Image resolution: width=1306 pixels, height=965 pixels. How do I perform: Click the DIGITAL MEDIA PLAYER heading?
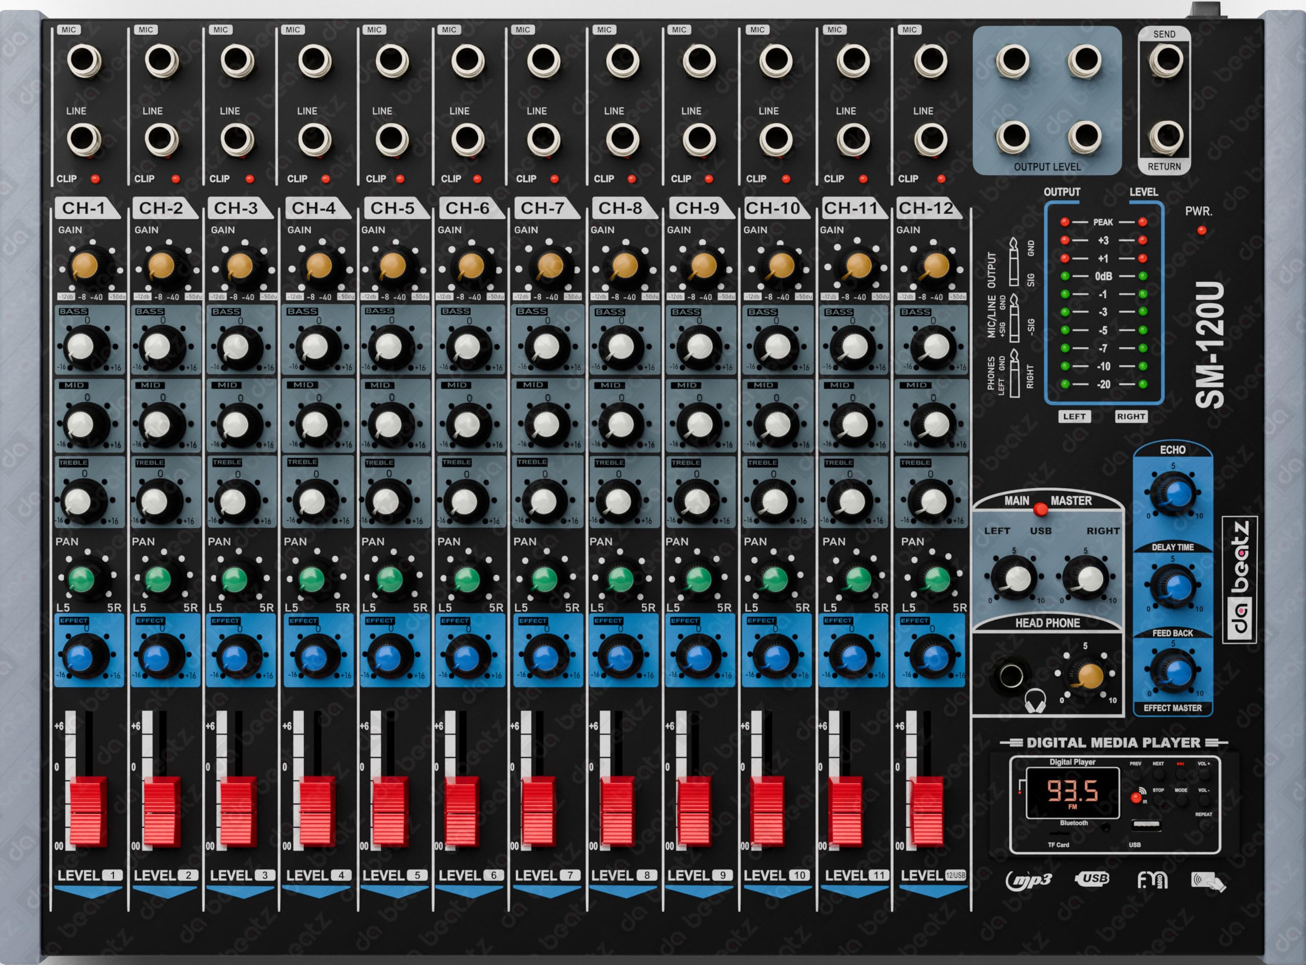[1113, 743]
